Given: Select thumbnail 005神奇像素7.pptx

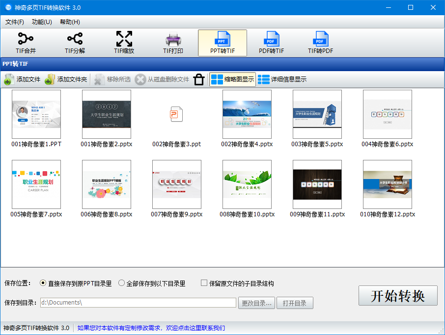Looking at the screenshot, I should [36, 184].
